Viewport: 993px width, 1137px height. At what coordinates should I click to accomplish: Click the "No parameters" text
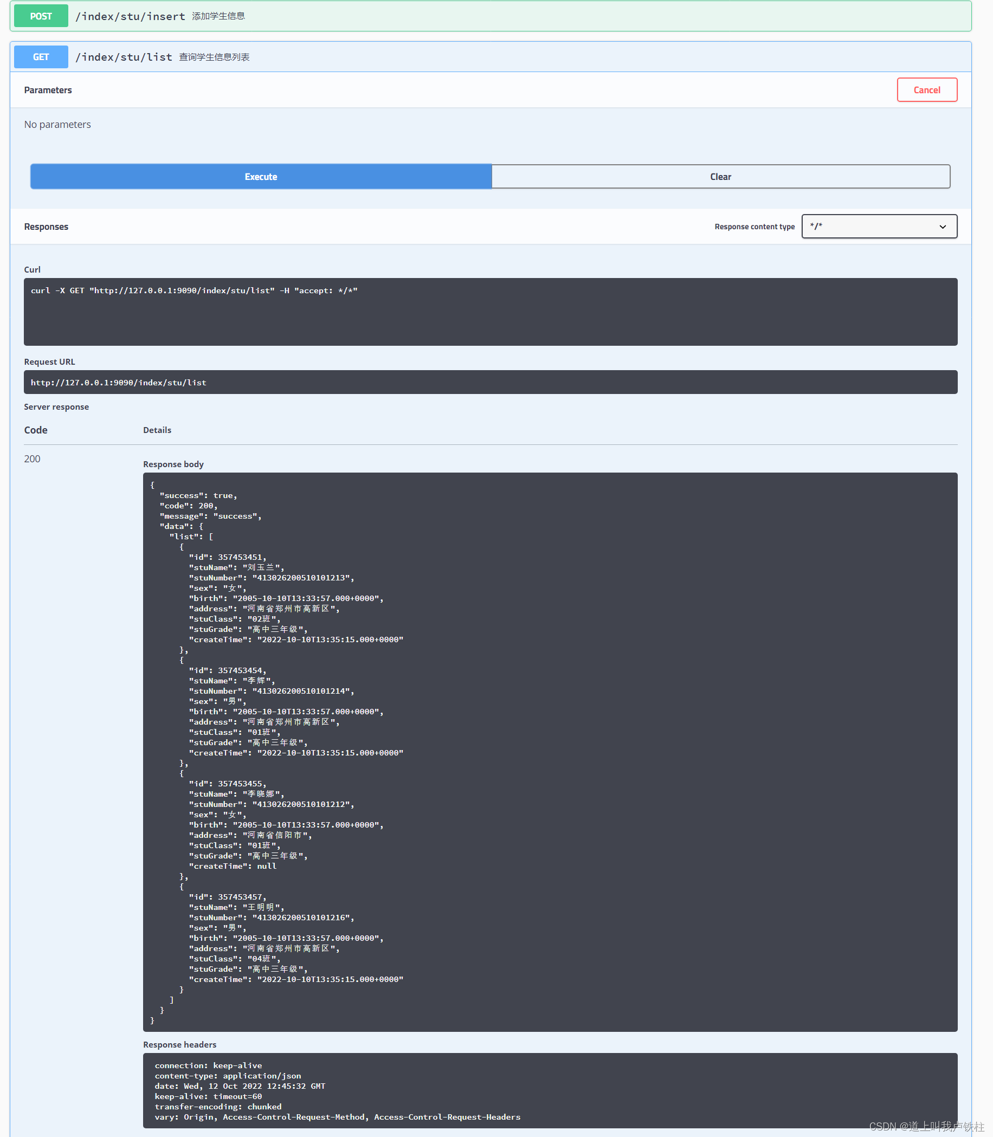[x=57, y=124]
